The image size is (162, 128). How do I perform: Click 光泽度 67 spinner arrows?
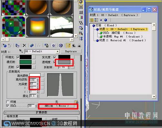click(38, 84)
